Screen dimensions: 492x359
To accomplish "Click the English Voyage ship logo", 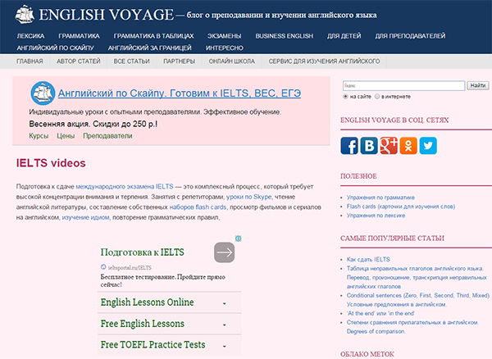I will click(18, 14).
